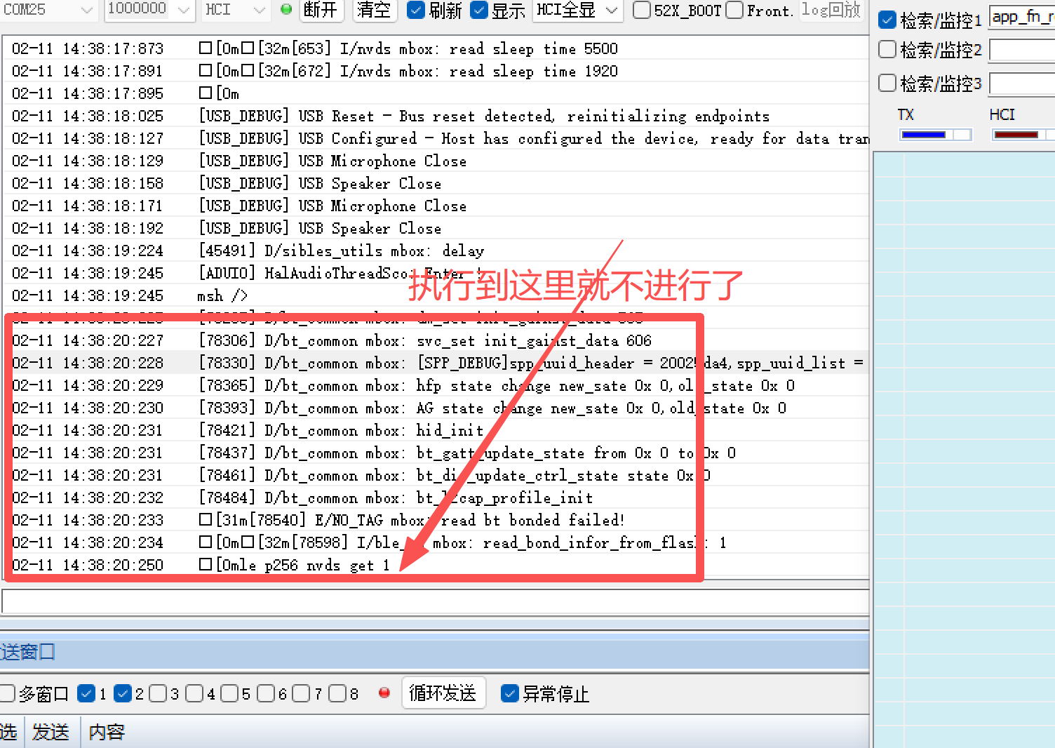Screen dimensions: 1055x748
Task: Click the green serial connection status indicator
Action: point(285,11)
